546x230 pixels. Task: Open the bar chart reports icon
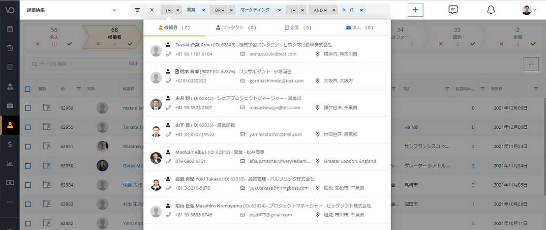[10, 163]
